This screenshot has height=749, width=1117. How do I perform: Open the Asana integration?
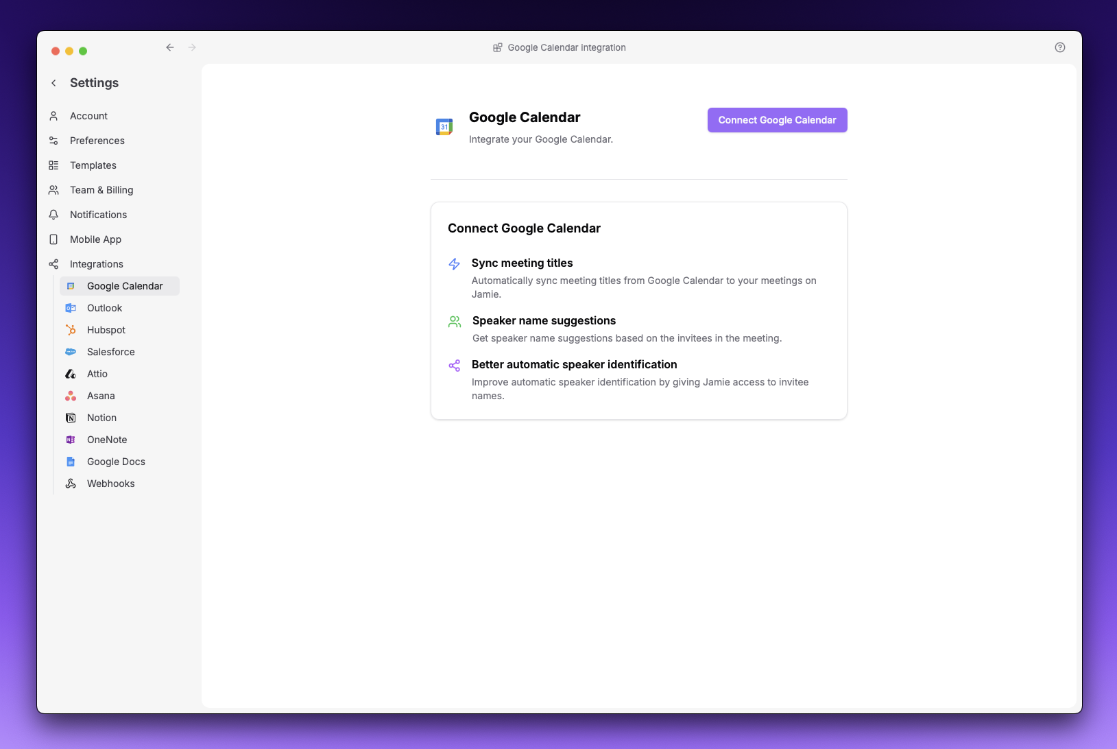click(100, 396)
